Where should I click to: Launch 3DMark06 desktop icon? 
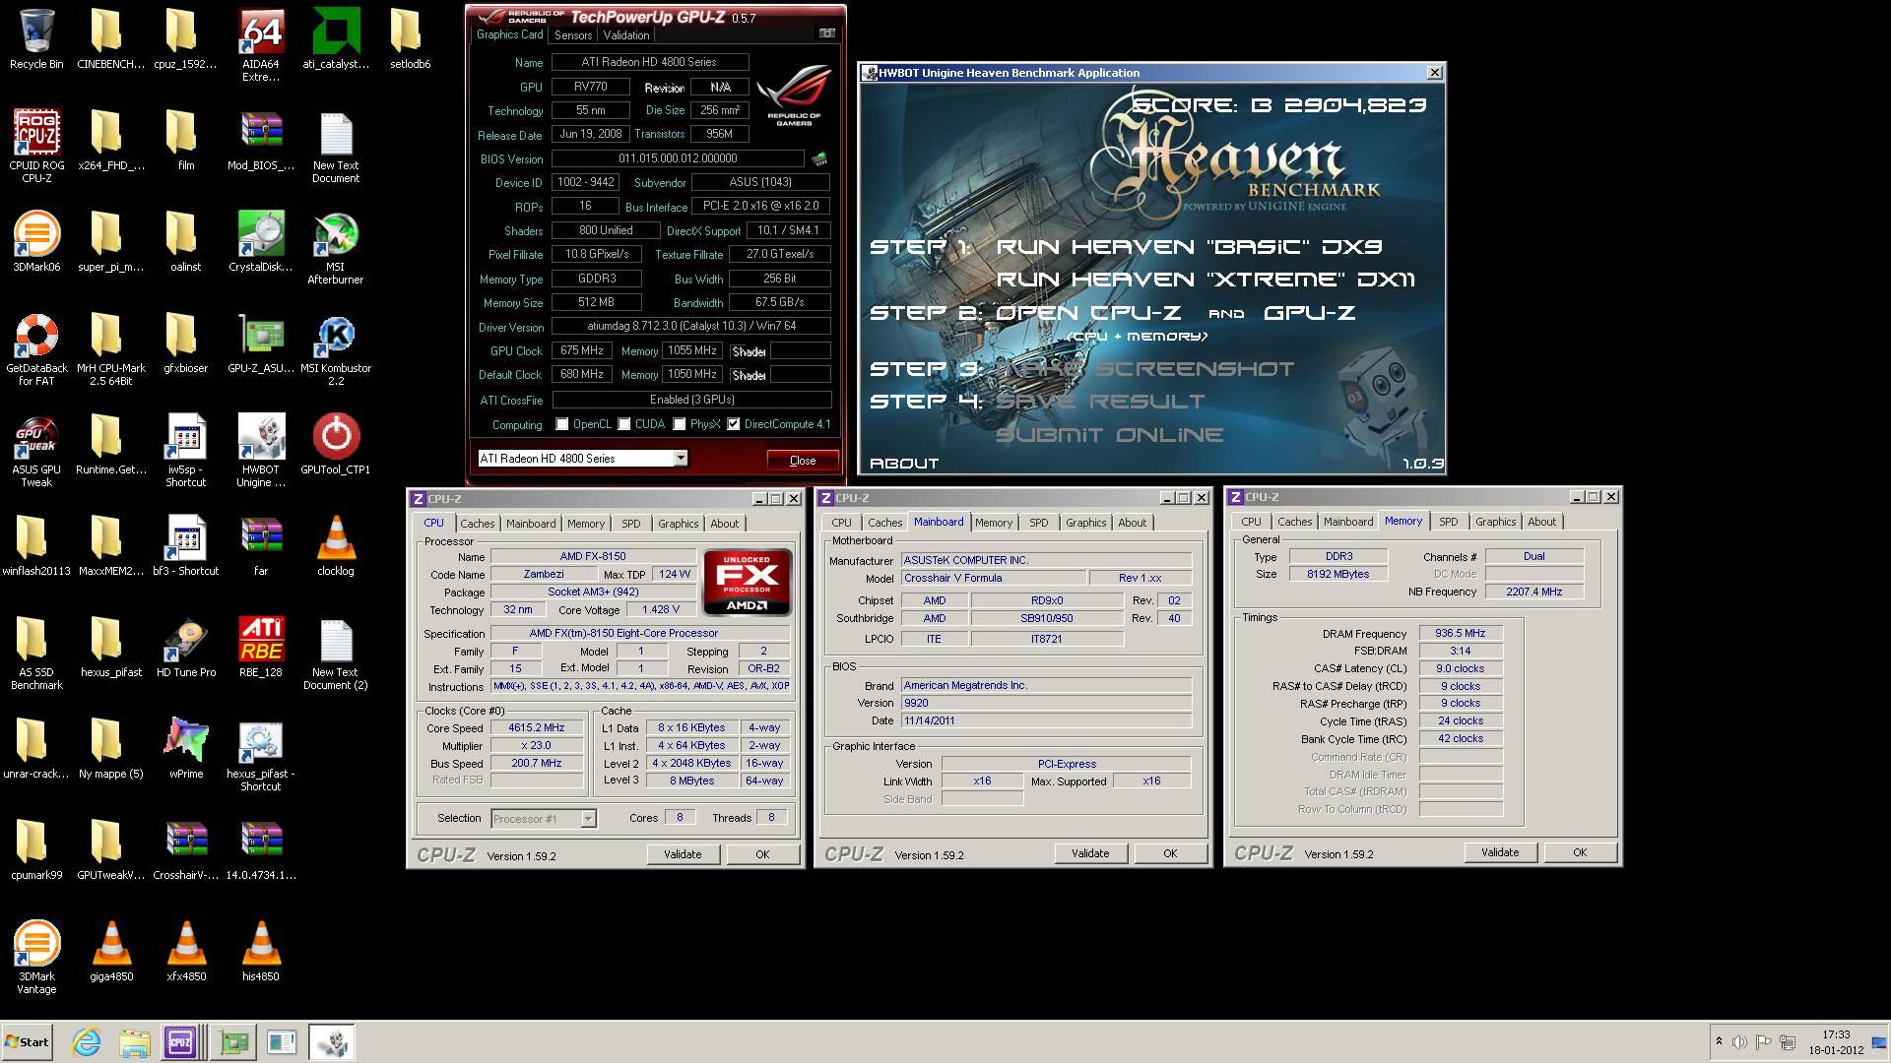36,241
